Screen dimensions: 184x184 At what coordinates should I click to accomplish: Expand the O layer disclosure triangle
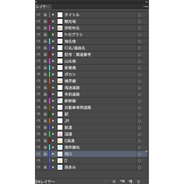click(53, 160)
